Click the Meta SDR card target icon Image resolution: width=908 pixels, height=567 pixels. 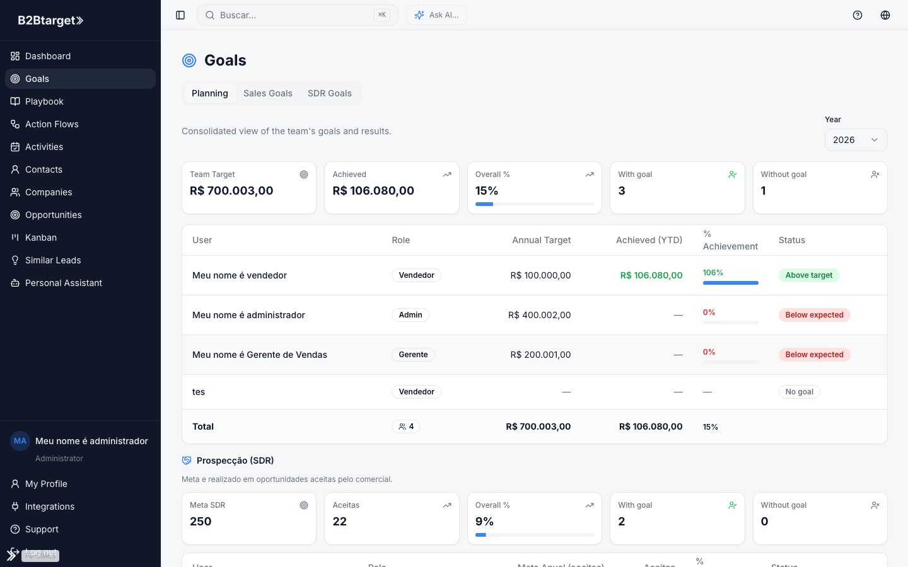click(304, 505)
